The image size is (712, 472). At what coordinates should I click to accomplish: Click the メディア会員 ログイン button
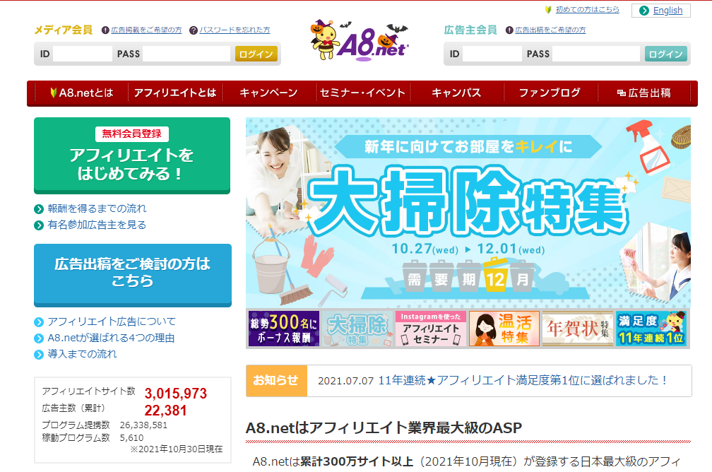pos(256,54)
